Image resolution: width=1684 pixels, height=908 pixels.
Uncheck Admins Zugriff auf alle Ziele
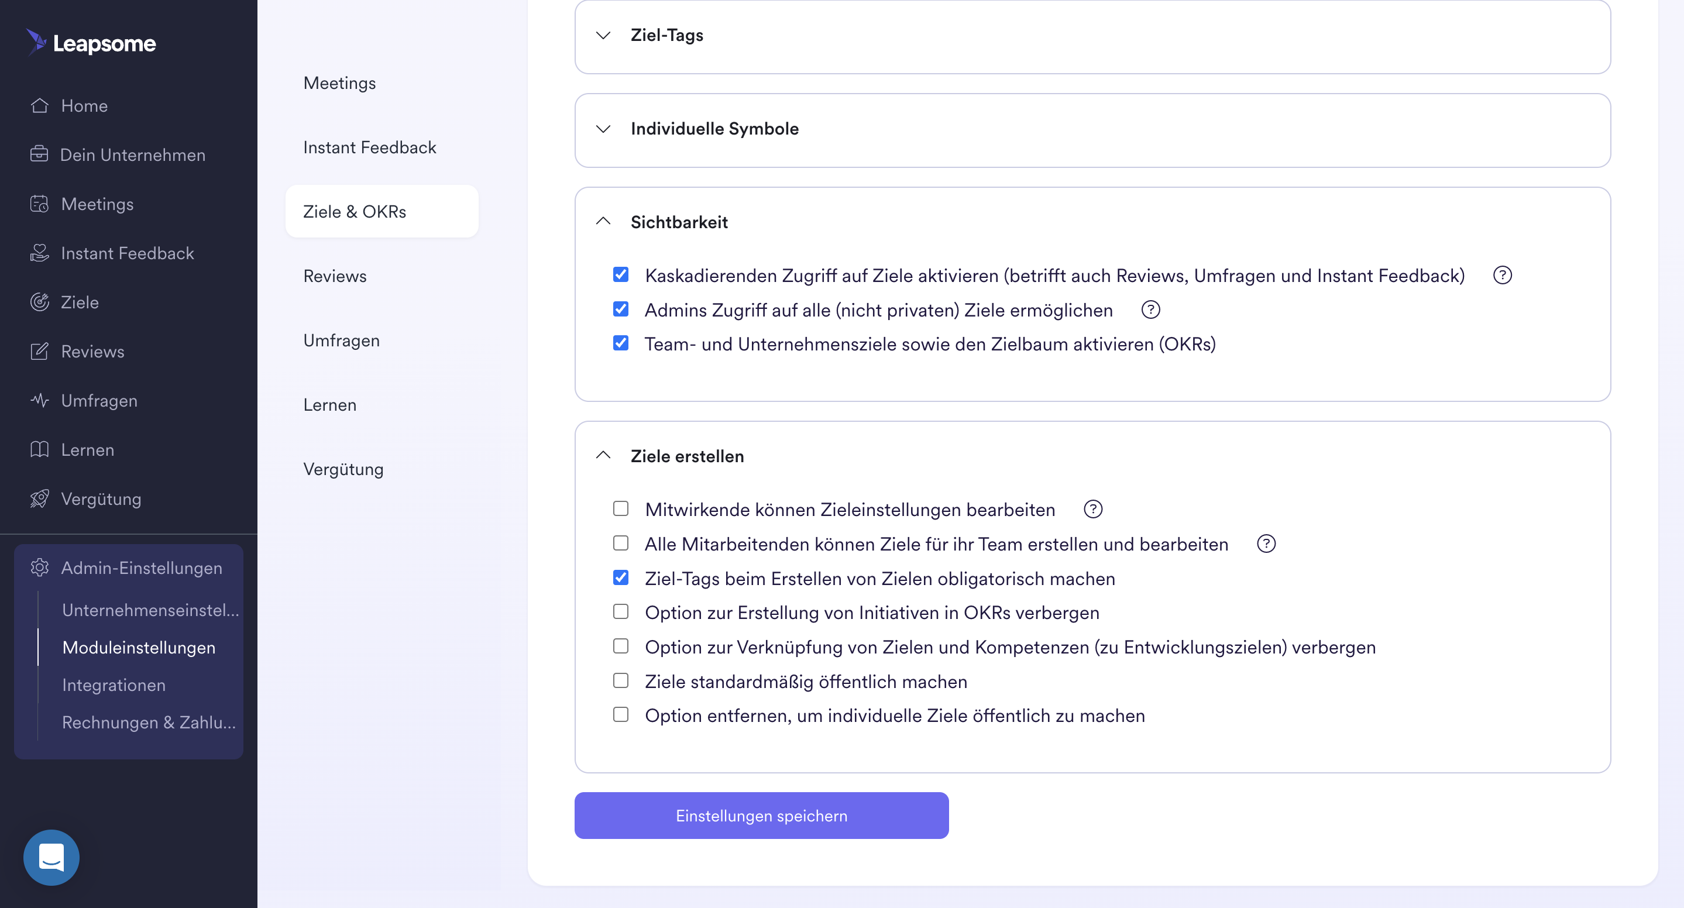point(620,309)
